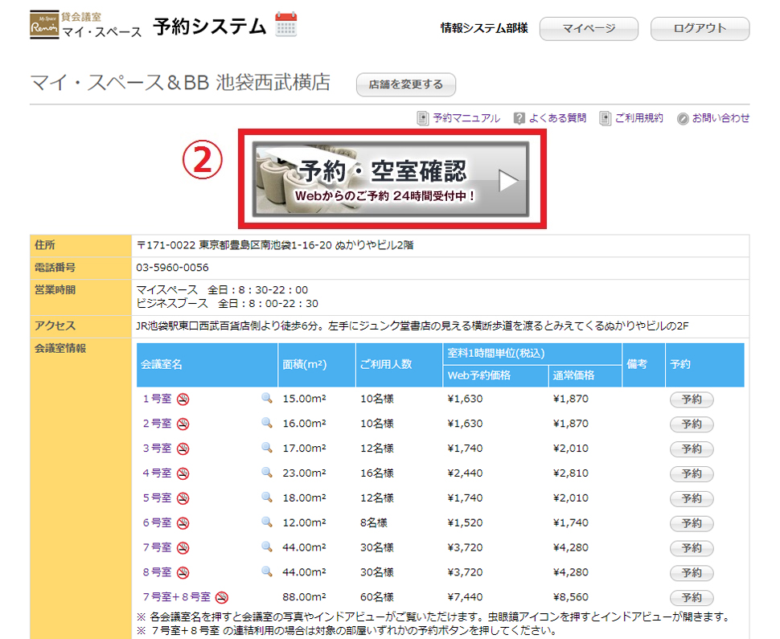Open the 予約・空室確認 banner

pyautogui.click(x=392, y=179)
